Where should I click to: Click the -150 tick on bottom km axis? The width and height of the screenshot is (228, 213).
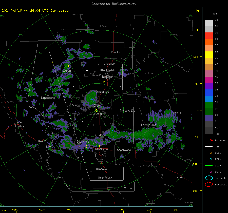(15, 209)
